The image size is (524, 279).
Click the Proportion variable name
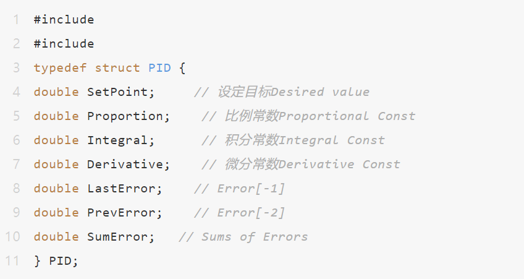(125, 116)
